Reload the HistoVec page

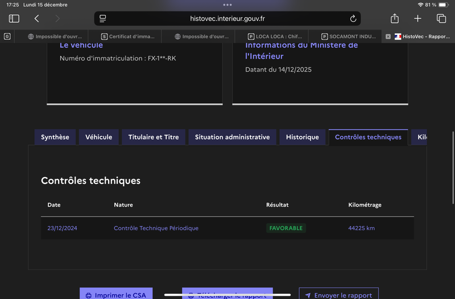pos(353,19)
